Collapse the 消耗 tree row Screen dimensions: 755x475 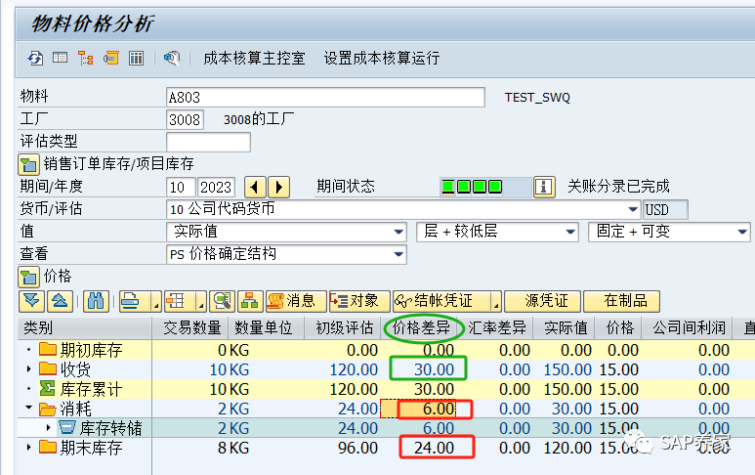29,408
